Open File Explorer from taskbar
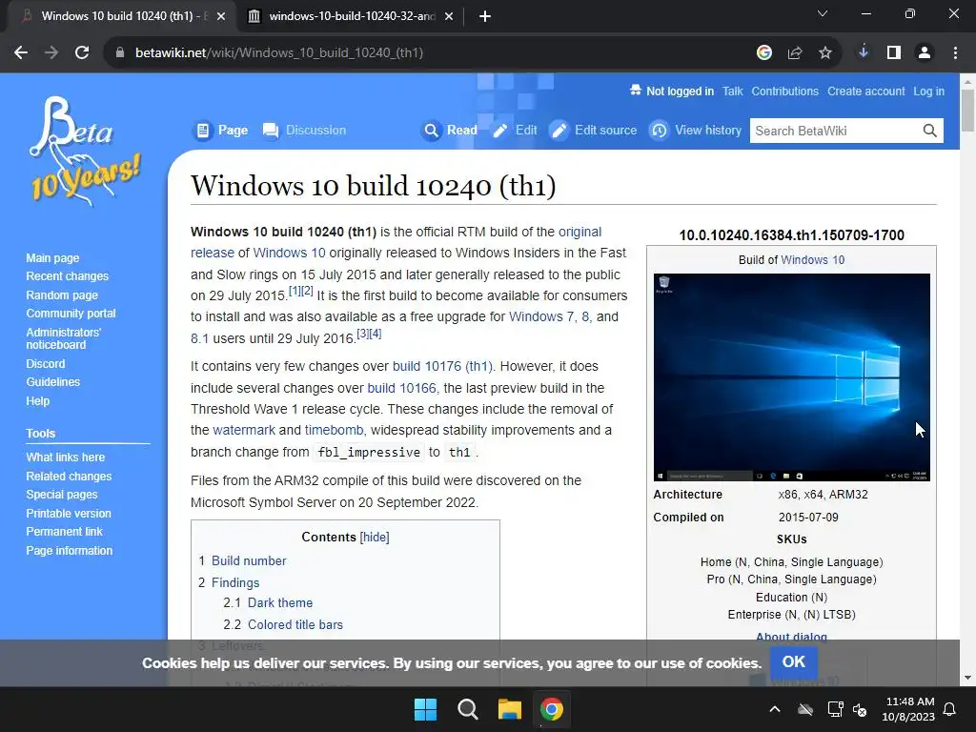Screen dimensions: 976x732 (509, 709)
